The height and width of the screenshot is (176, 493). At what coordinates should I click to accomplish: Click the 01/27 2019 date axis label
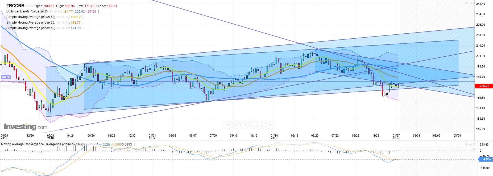point(396,137)
